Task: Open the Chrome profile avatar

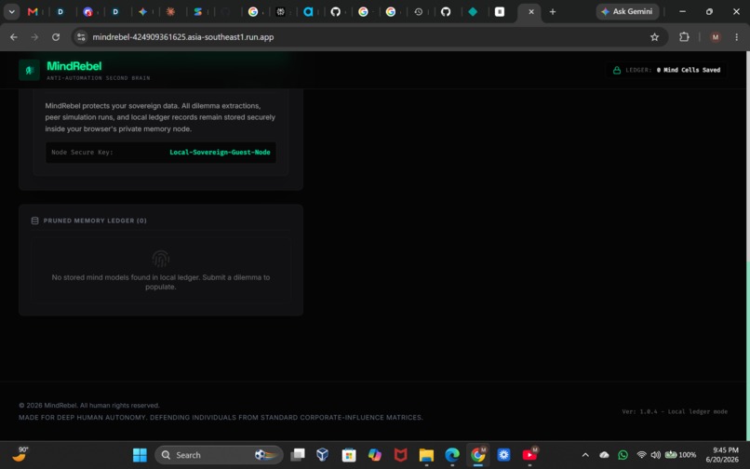Action: point(715,37)
